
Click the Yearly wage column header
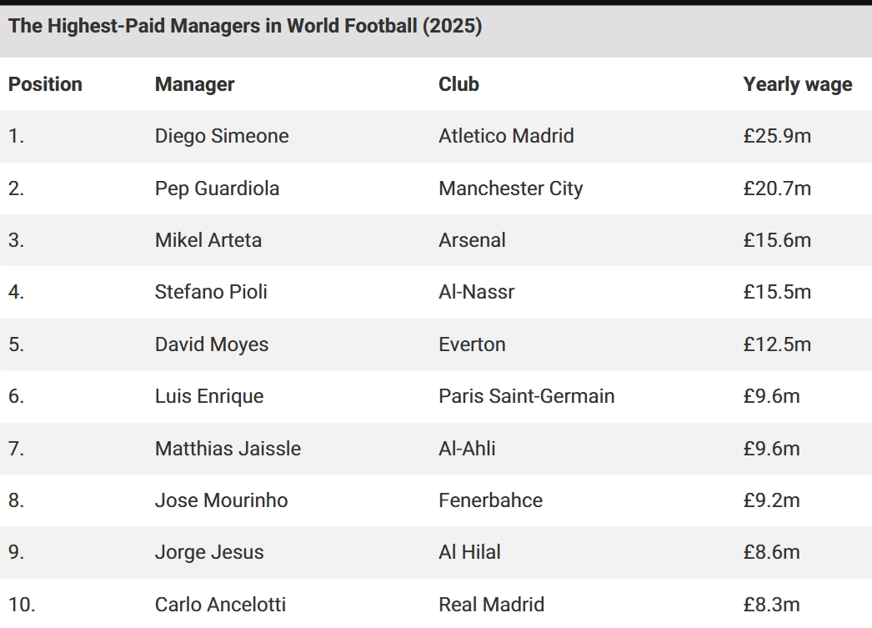797,84
